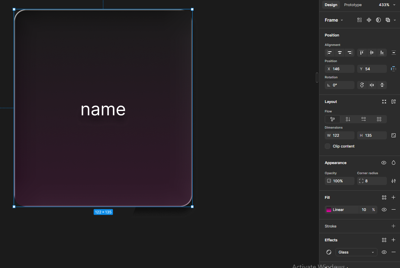Remove the Linear fill with minus
The height and width of the screenshot is (268, 400).
coord(394,210)
